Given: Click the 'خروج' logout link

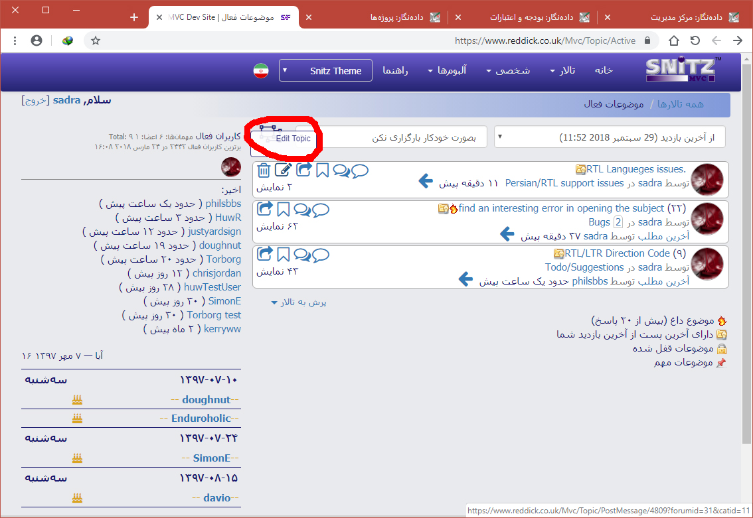Looking at the screenshot, I should pyautogui.click(x=35, y=100).
